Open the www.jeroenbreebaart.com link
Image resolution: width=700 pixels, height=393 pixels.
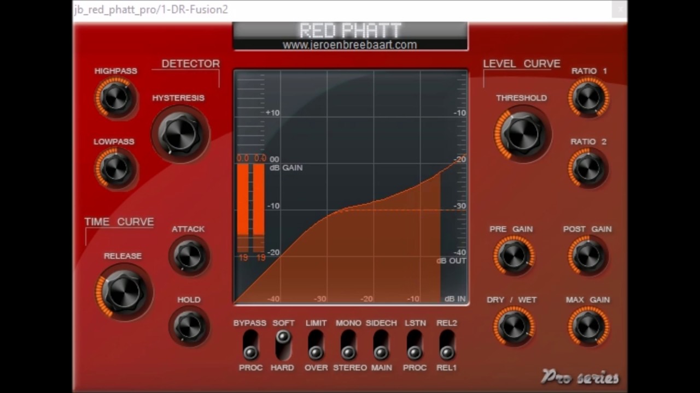tap(350, 45)
